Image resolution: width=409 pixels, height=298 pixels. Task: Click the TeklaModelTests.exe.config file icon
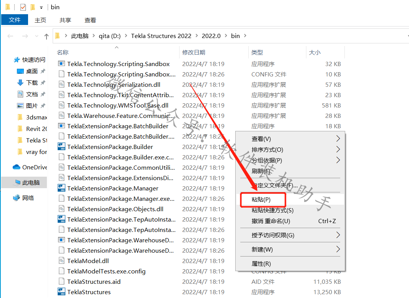pyautogui.click(x=61, y=271)
